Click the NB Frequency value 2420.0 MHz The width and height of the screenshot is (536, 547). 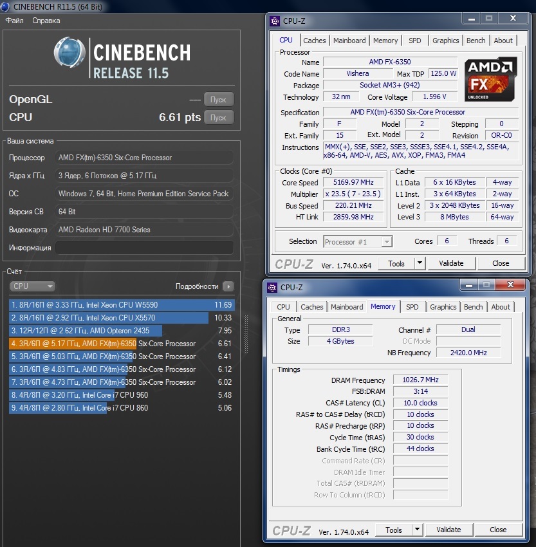pos(468,353)
